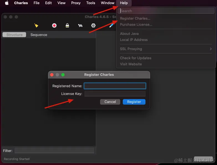Close the open Help menu
This screenshot has width=217, height=165.
point(124,3)
